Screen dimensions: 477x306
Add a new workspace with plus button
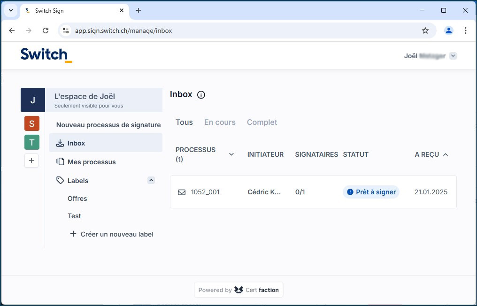click(31, 161)
